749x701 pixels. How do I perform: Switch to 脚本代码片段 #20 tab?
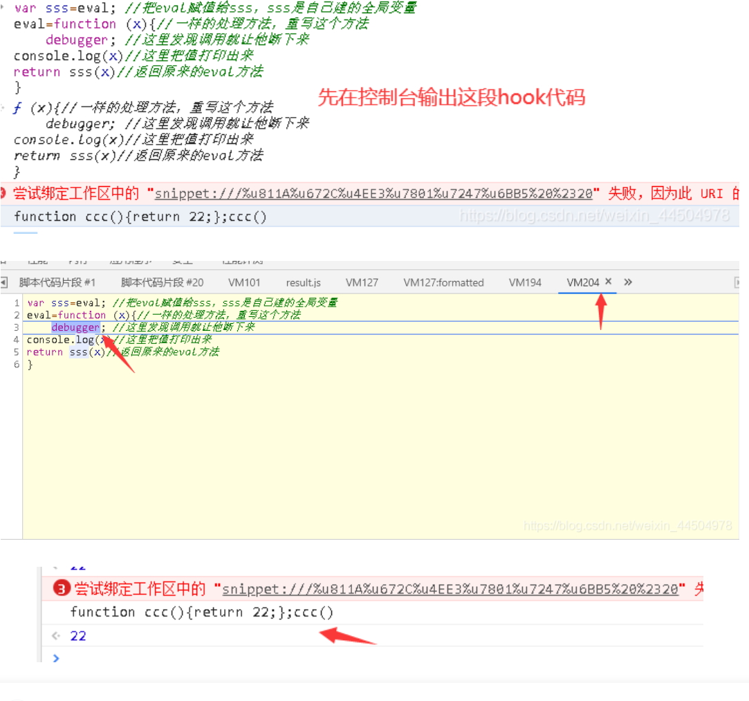162,282
